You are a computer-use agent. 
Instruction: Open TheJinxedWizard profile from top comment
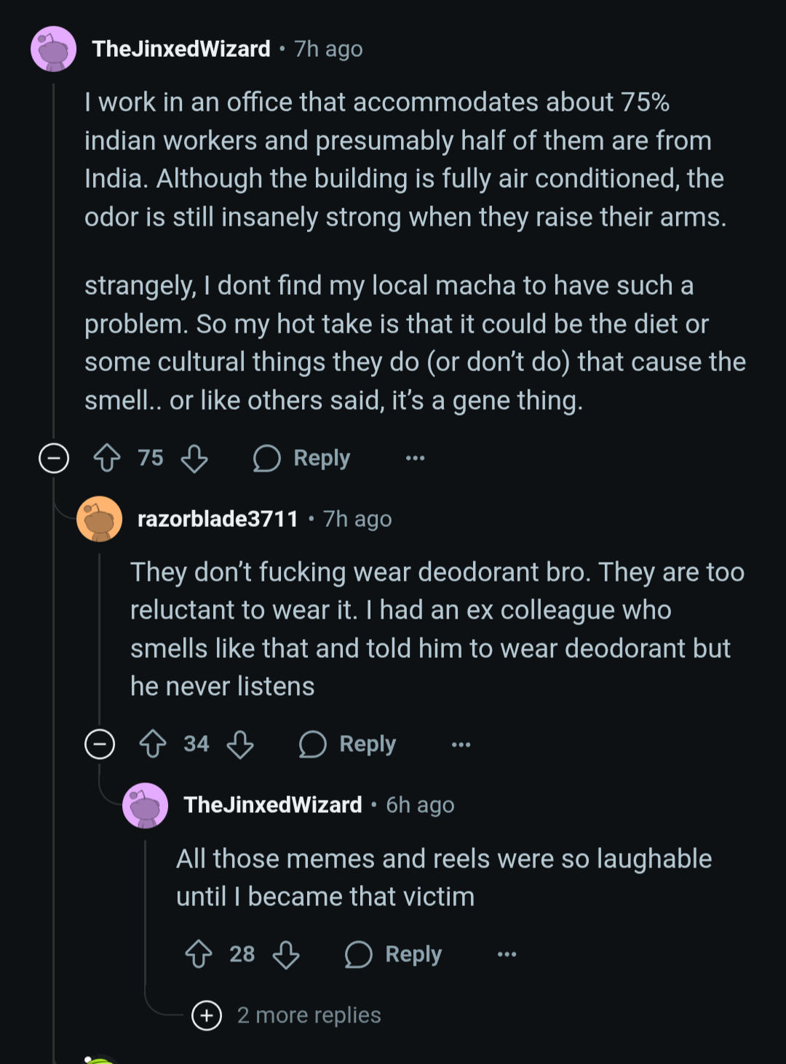click(x=181, y=49)
